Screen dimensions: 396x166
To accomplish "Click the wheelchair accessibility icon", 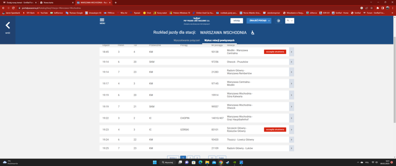I will coord(253,32).
